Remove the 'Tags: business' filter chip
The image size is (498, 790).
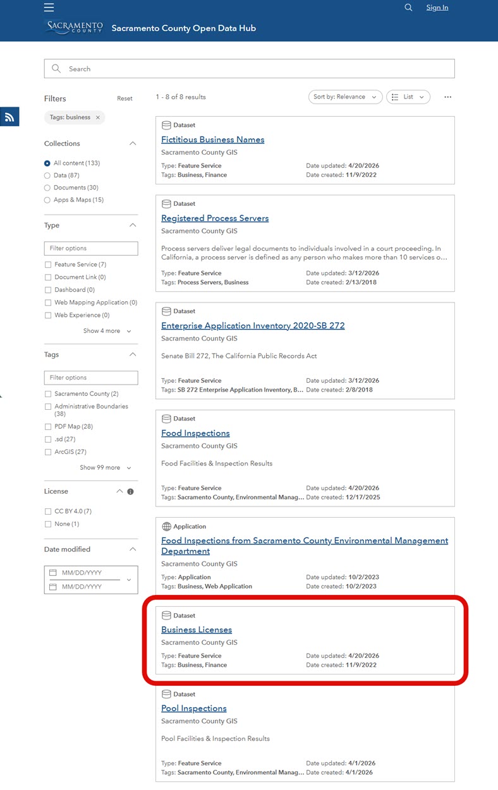97,117
